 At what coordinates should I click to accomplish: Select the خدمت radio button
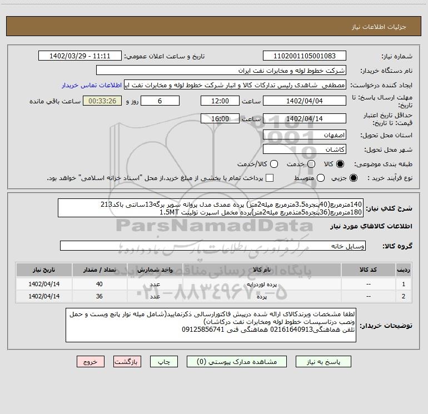[311, 164]
